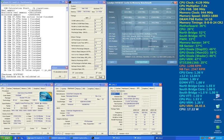
Task: Click OK in the right CPU-Z window
Action: (x=157, y=133)
